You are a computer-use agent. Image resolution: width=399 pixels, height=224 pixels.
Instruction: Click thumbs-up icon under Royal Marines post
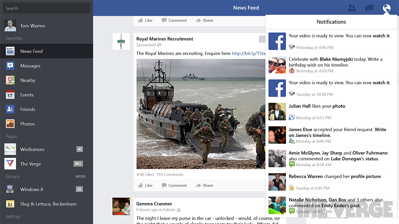click(x=140, y=185)
